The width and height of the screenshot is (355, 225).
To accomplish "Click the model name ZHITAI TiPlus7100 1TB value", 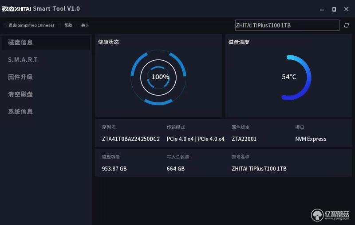I will point(259,168).
